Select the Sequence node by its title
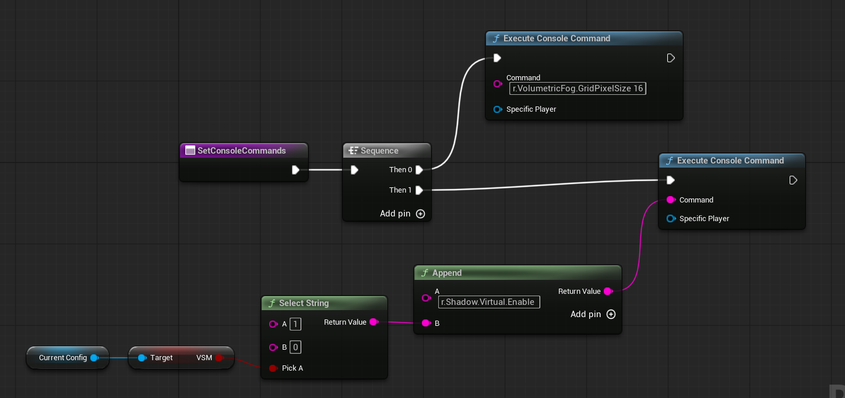Image resolution: width=845 pixels, height=398 pixels. (379, 151)
